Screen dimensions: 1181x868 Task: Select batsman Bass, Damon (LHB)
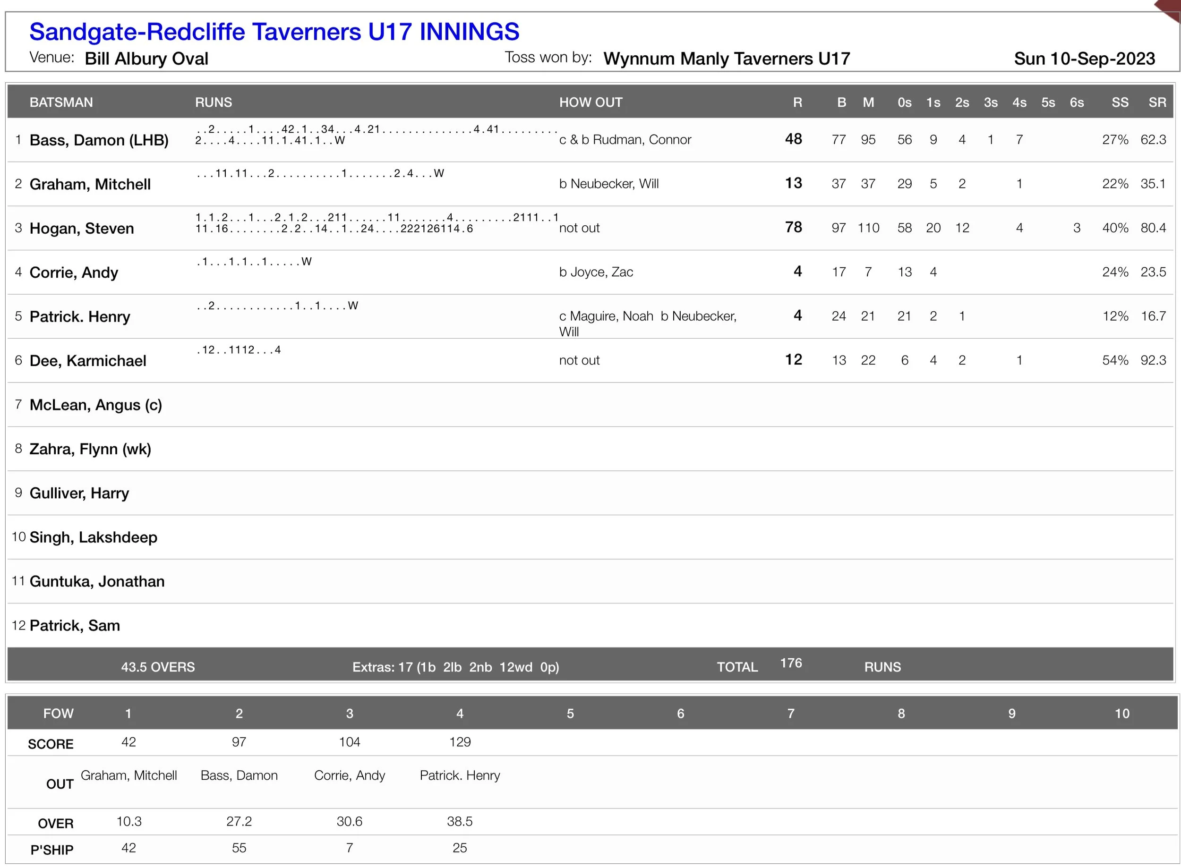point(99,140)
